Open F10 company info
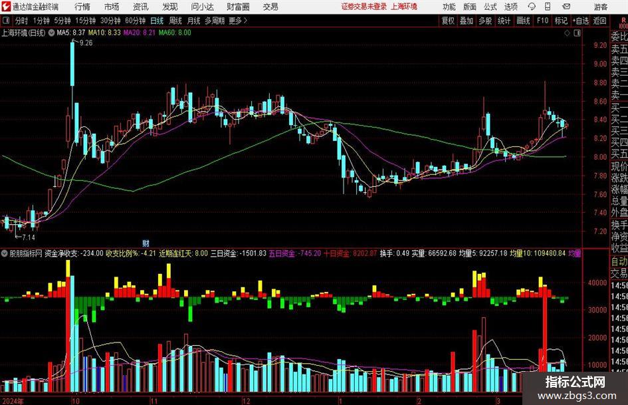This screenshot has width=628, height=405. [543, 21]
